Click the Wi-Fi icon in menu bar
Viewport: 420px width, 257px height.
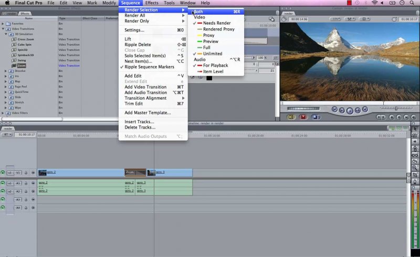374,3
